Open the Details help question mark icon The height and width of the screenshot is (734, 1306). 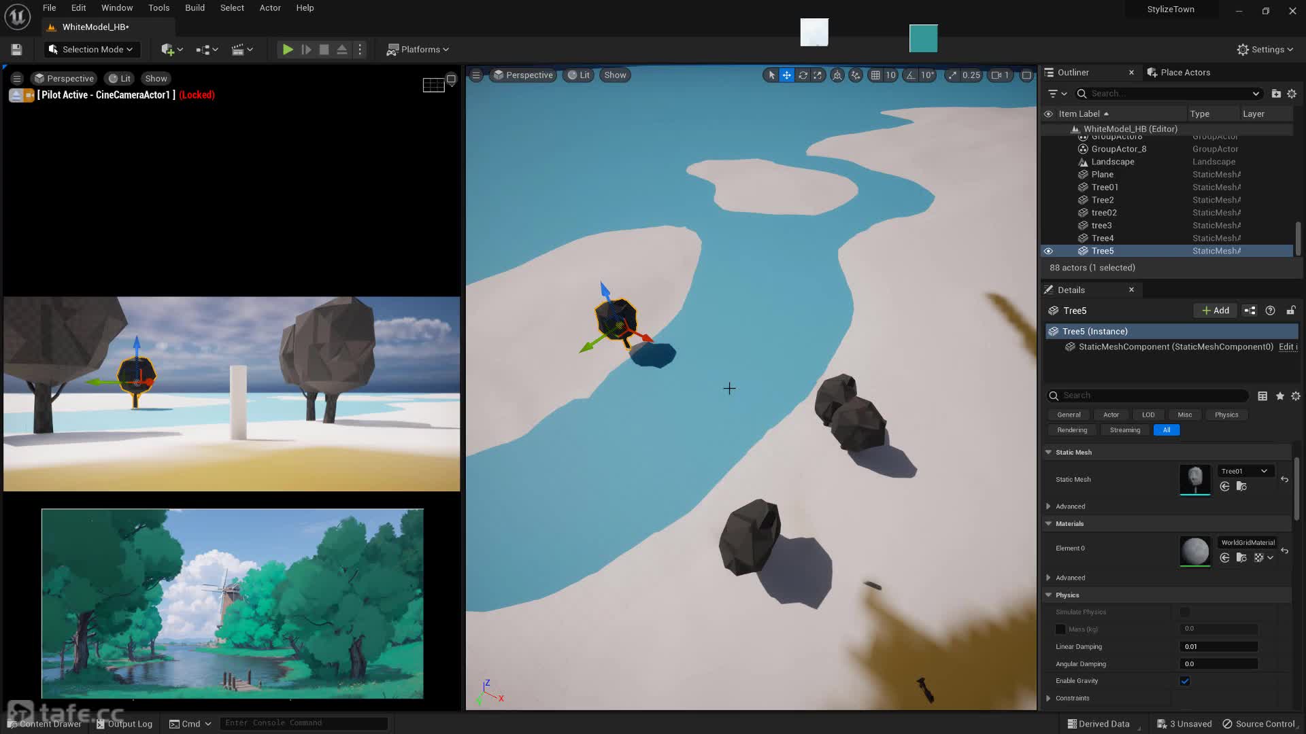1270,311
